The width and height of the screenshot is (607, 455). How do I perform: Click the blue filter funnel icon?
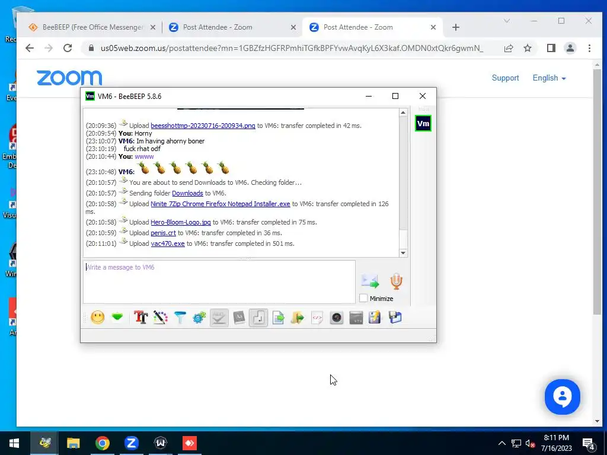click(180, 318)
